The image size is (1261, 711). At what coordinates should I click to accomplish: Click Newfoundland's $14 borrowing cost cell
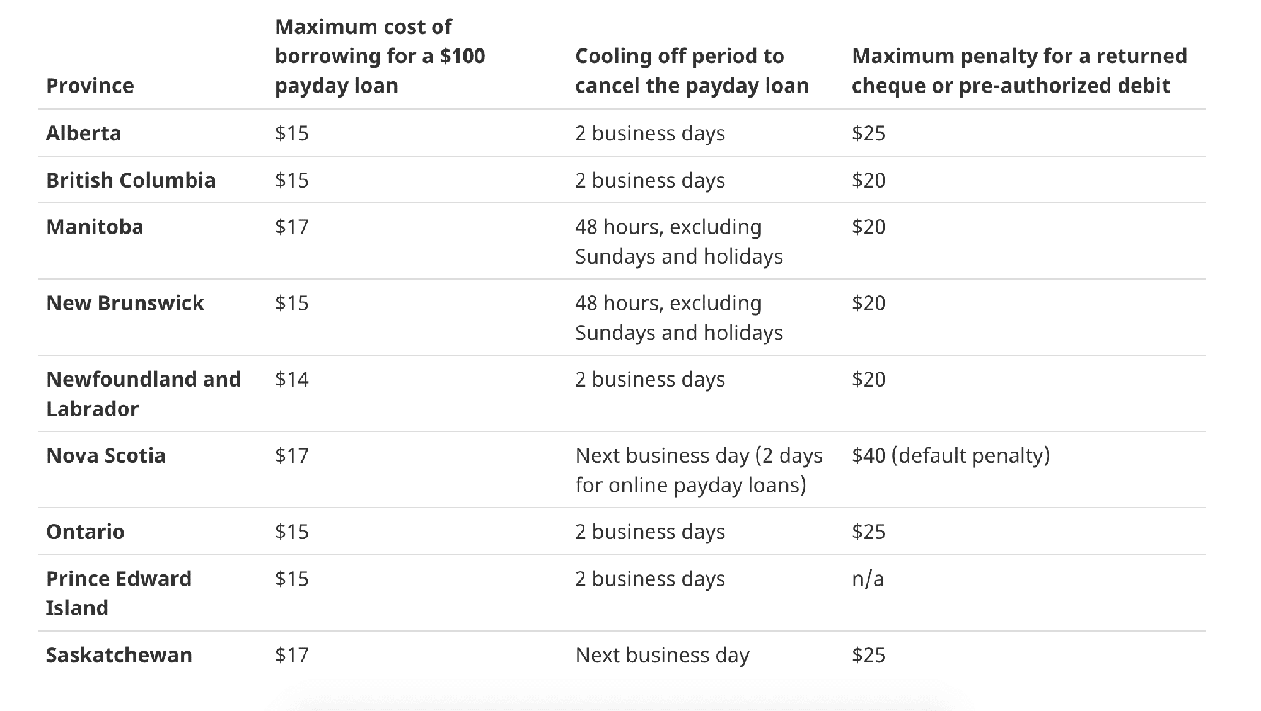point(292,379)
